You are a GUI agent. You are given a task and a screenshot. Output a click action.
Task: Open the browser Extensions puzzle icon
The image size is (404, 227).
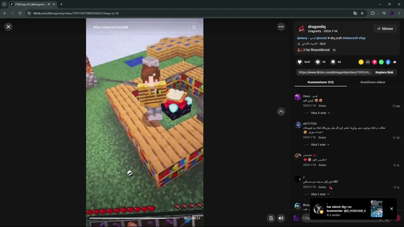(373, 13)
